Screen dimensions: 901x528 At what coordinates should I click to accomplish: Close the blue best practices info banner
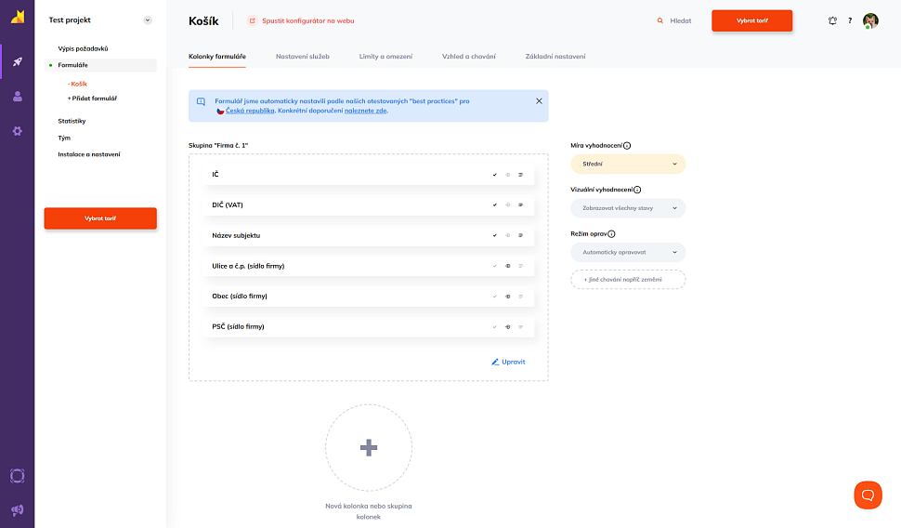tap(539, 100)
